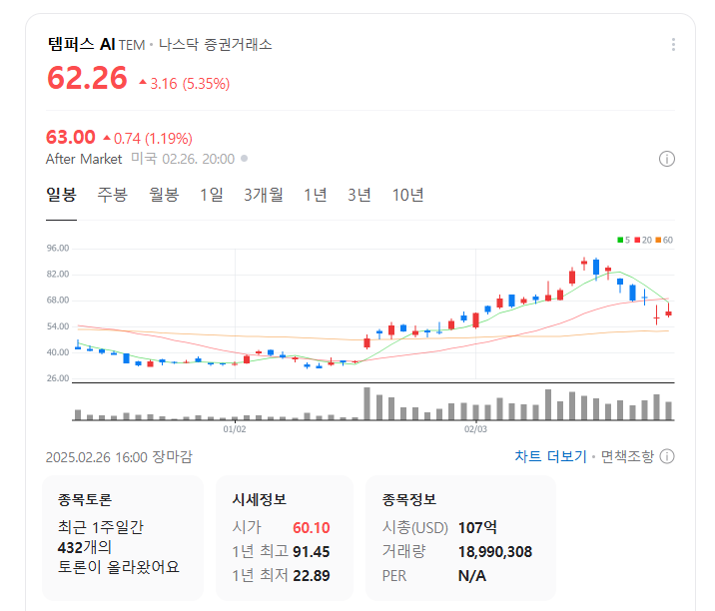The width and height of the screenshot is (715, 611).
Task: Click the 01/02 date marker on chart axis
Action: [x=235, y=429]
